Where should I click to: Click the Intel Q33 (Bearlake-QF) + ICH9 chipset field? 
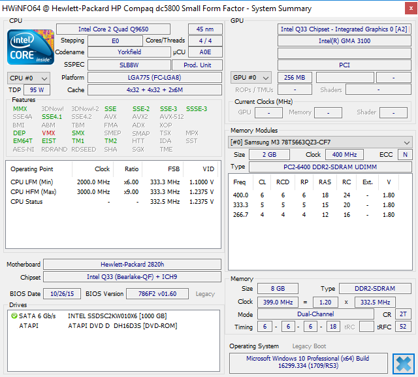pos(132,277)
